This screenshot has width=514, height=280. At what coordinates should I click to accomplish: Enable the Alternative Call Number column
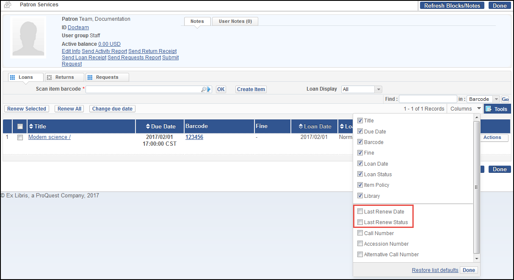360,255
